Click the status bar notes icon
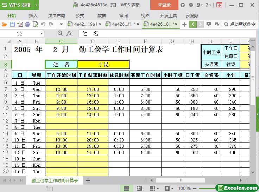This screenshot has width=259, height=192. click(x=49, y=188)
